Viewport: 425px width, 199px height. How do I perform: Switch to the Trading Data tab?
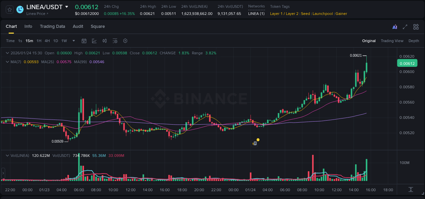coord(52,26)
